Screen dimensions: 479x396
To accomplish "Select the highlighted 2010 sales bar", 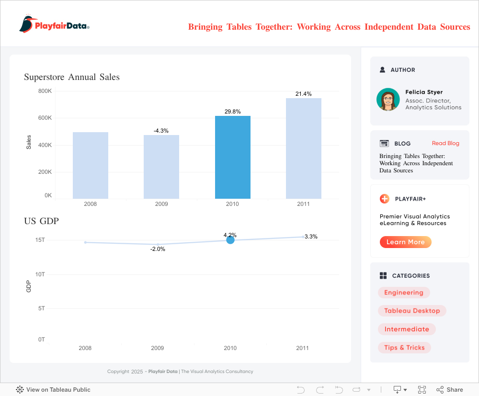I will point(232,158).
